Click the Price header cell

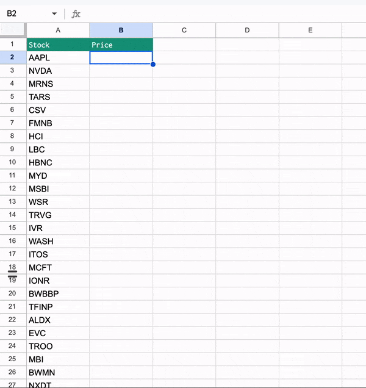[x=121, y=45]
